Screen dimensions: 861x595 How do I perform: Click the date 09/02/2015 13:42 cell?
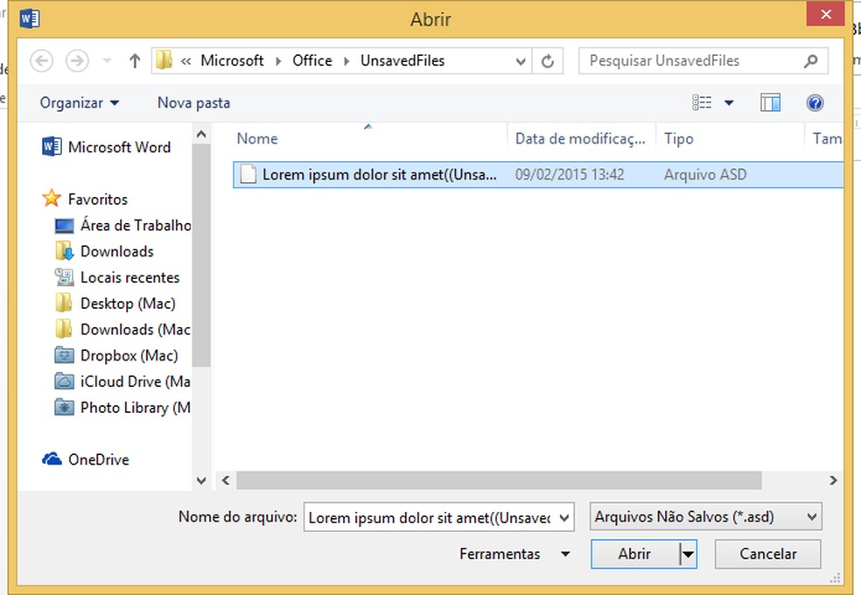point(570,174)
